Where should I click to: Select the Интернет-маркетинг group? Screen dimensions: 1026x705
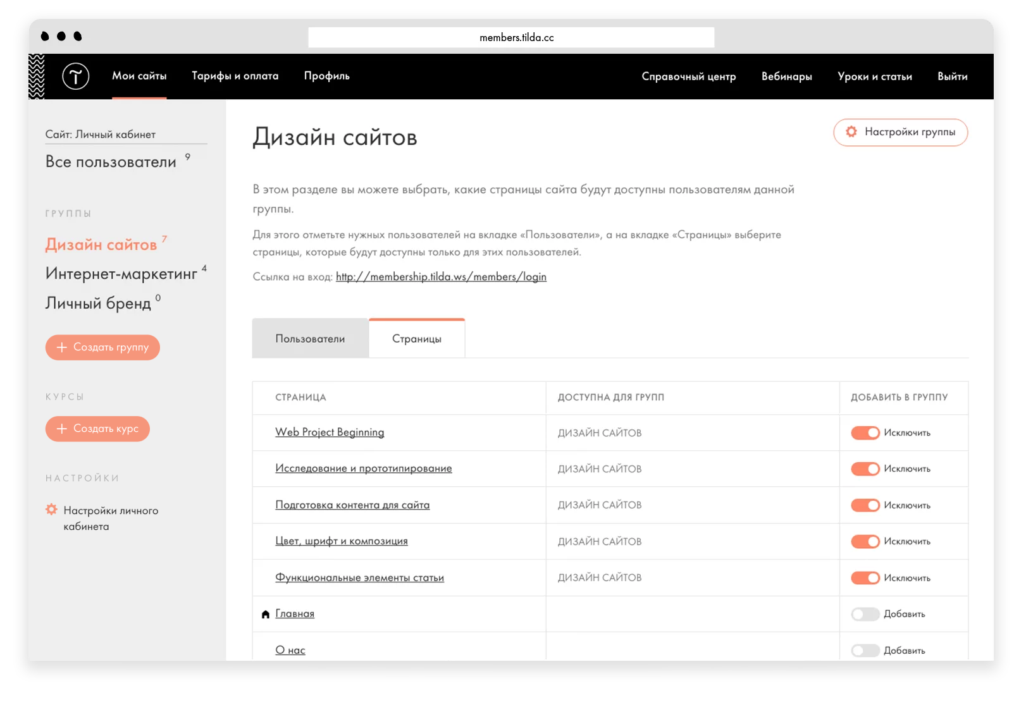[121, 274]
